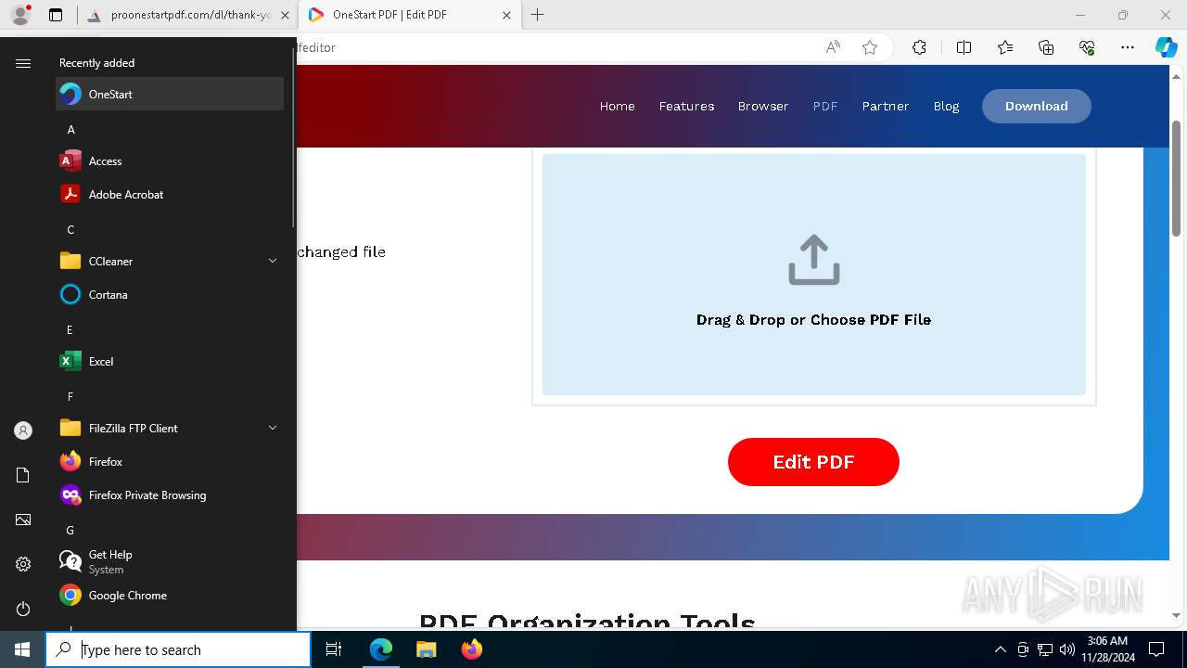
Task: Open Firefox from the taskbar
Action: [x=472, y=649]
